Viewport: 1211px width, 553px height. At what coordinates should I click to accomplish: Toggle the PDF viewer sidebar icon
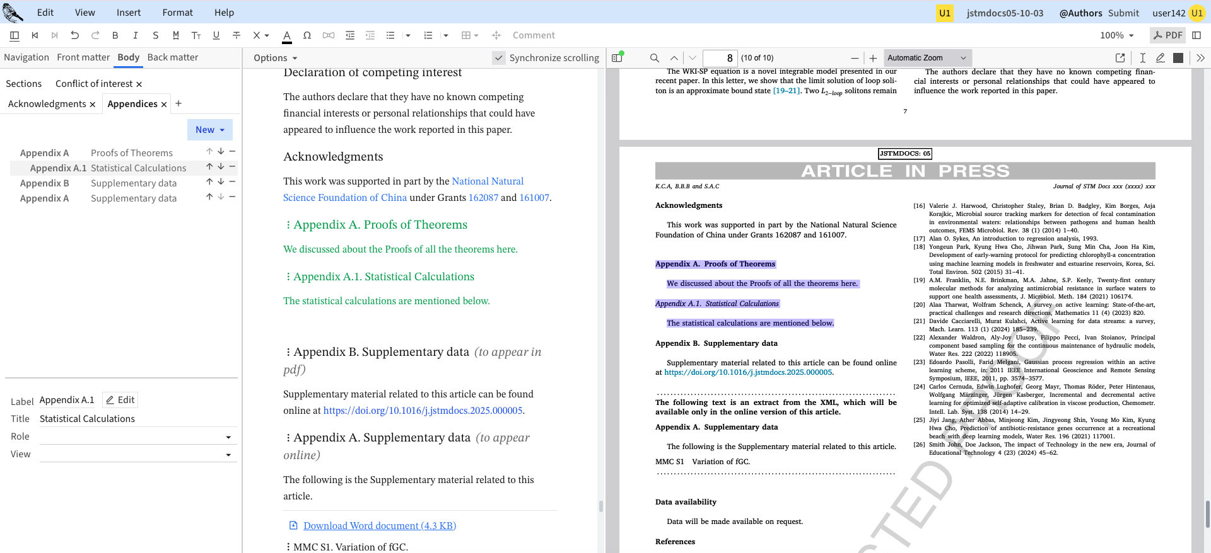(617, 58)
